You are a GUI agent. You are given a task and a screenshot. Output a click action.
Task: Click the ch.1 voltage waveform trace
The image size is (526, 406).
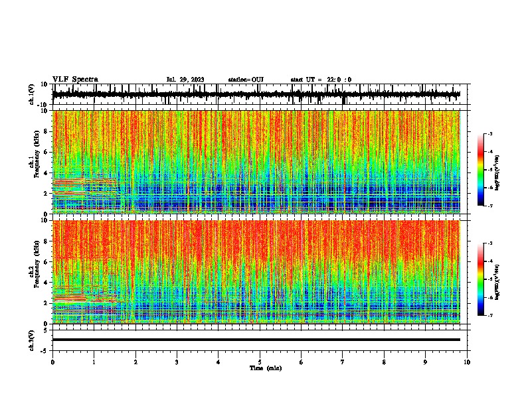(x=256, y=95)
